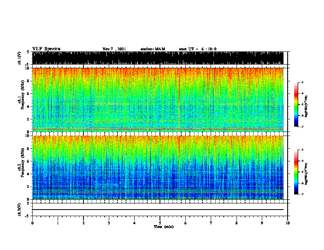Image resolution: width=324 pixels, height=250 pixels.
Task: Click time axis tick label "7"
Action: point(211,223)
